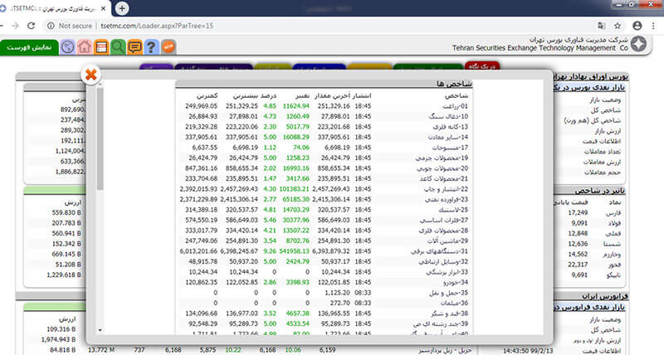View site info via the Not secure icon
Screen dimensions: 664x355
(51, 26)
